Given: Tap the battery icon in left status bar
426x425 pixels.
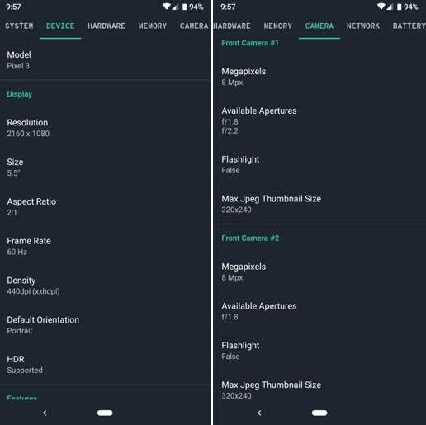Looking at the screenshot, I should pos(184,7).
